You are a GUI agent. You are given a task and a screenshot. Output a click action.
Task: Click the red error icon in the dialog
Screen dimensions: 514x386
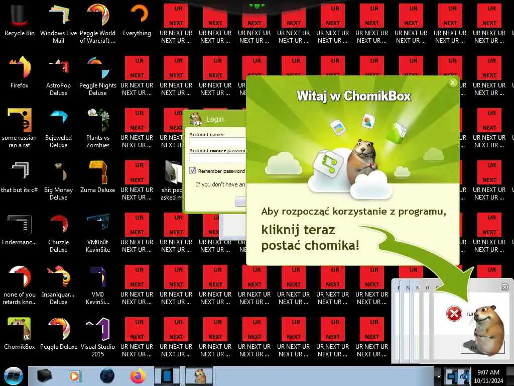pyautogui.click(x=454, y=314)
